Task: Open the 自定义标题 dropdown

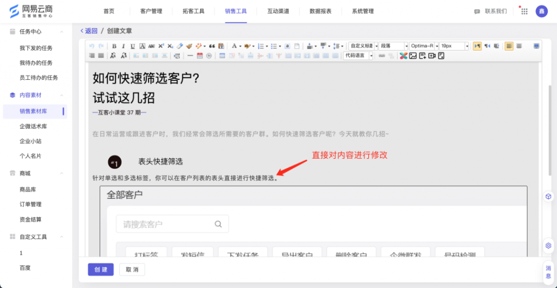Action: click(363, 46)
